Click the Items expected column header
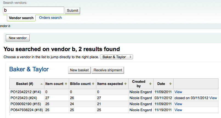The height and width of the screenshot is (118, 221). (x=112, y=84)
